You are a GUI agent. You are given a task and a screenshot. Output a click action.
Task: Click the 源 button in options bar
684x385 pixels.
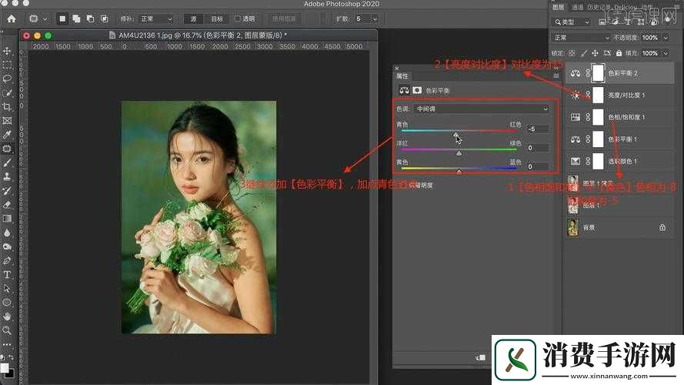(x=194, y=18)
